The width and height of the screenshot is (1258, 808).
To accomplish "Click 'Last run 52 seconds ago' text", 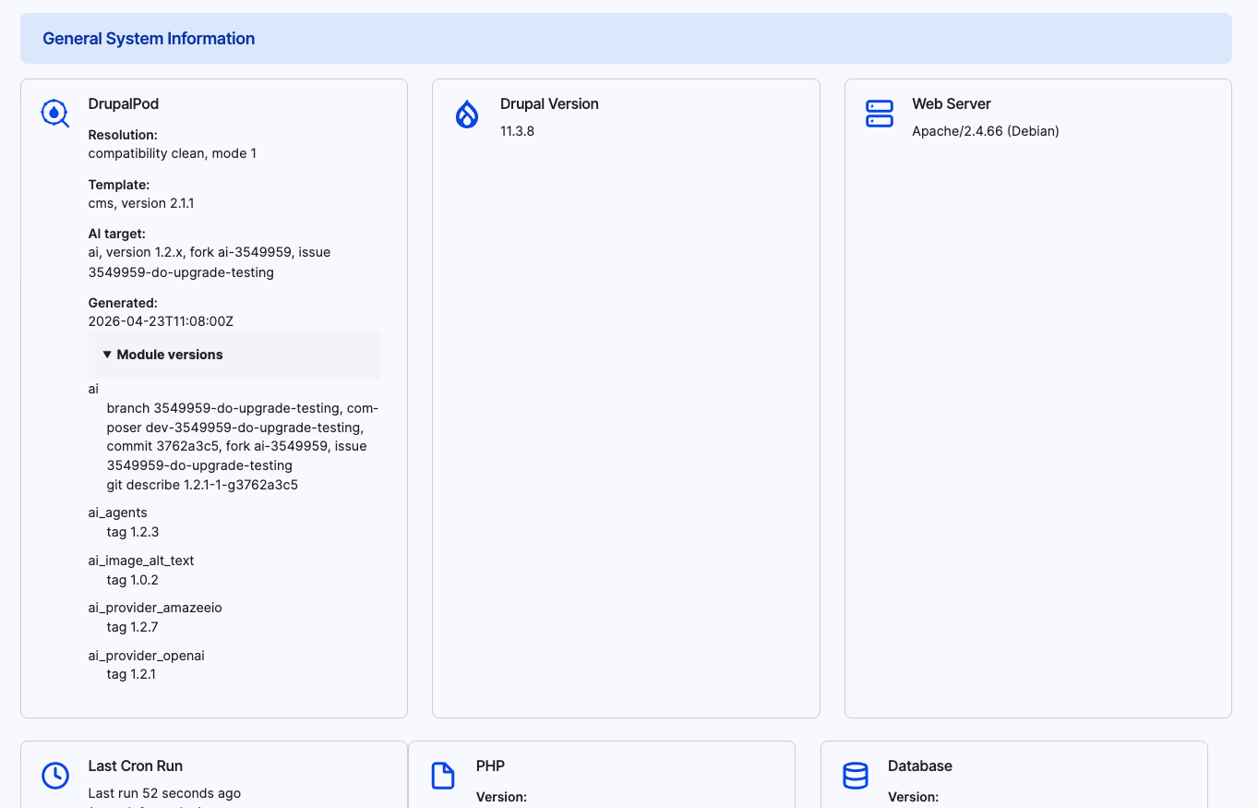I will 165,793.
